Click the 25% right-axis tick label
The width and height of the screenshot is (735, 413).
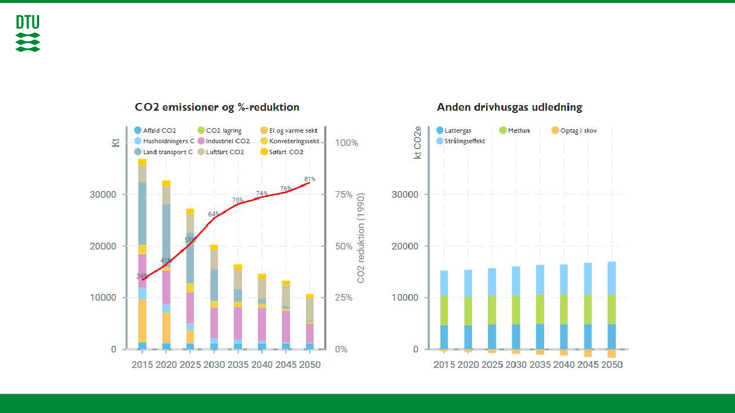(345, 297)
